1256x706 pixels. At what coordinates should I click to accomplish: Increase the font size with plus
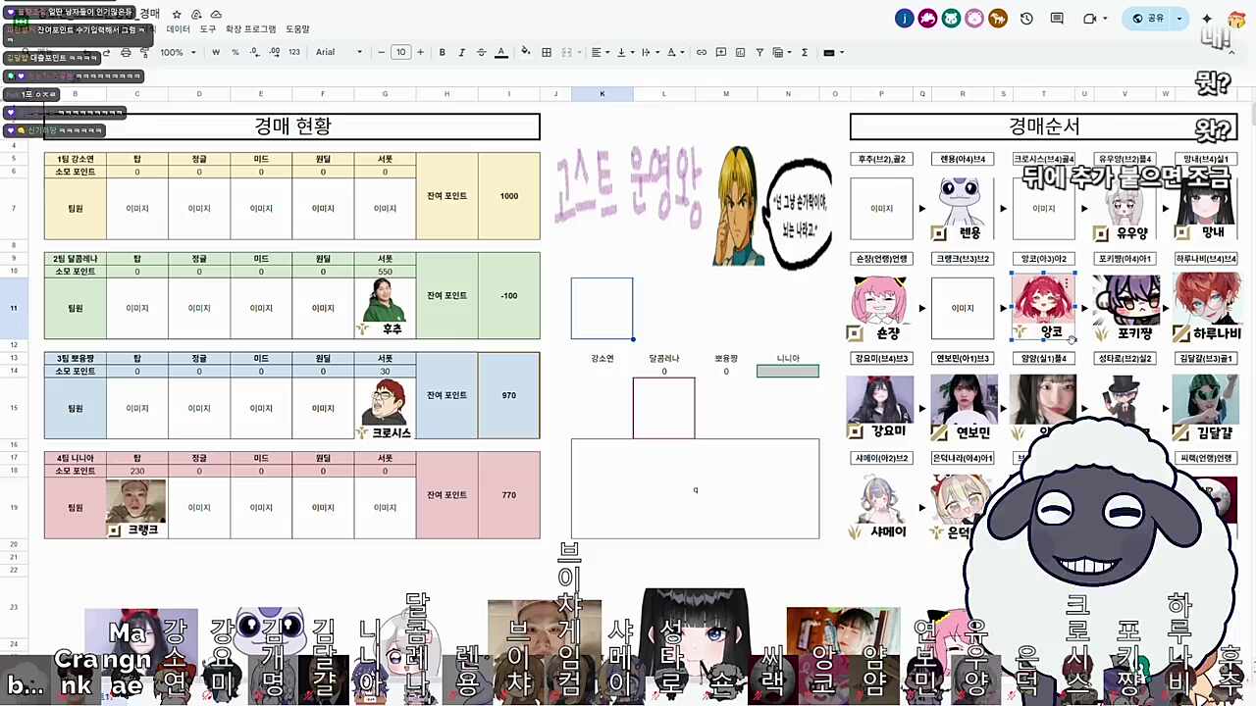420,52
